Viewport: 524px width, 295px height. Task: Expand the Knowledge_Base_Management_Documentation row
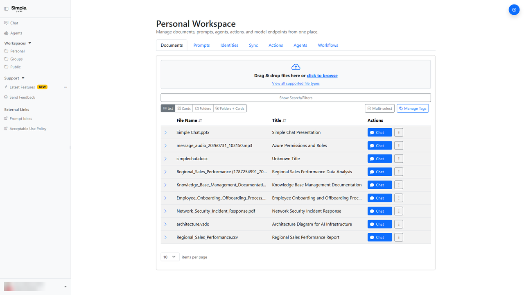165,185
